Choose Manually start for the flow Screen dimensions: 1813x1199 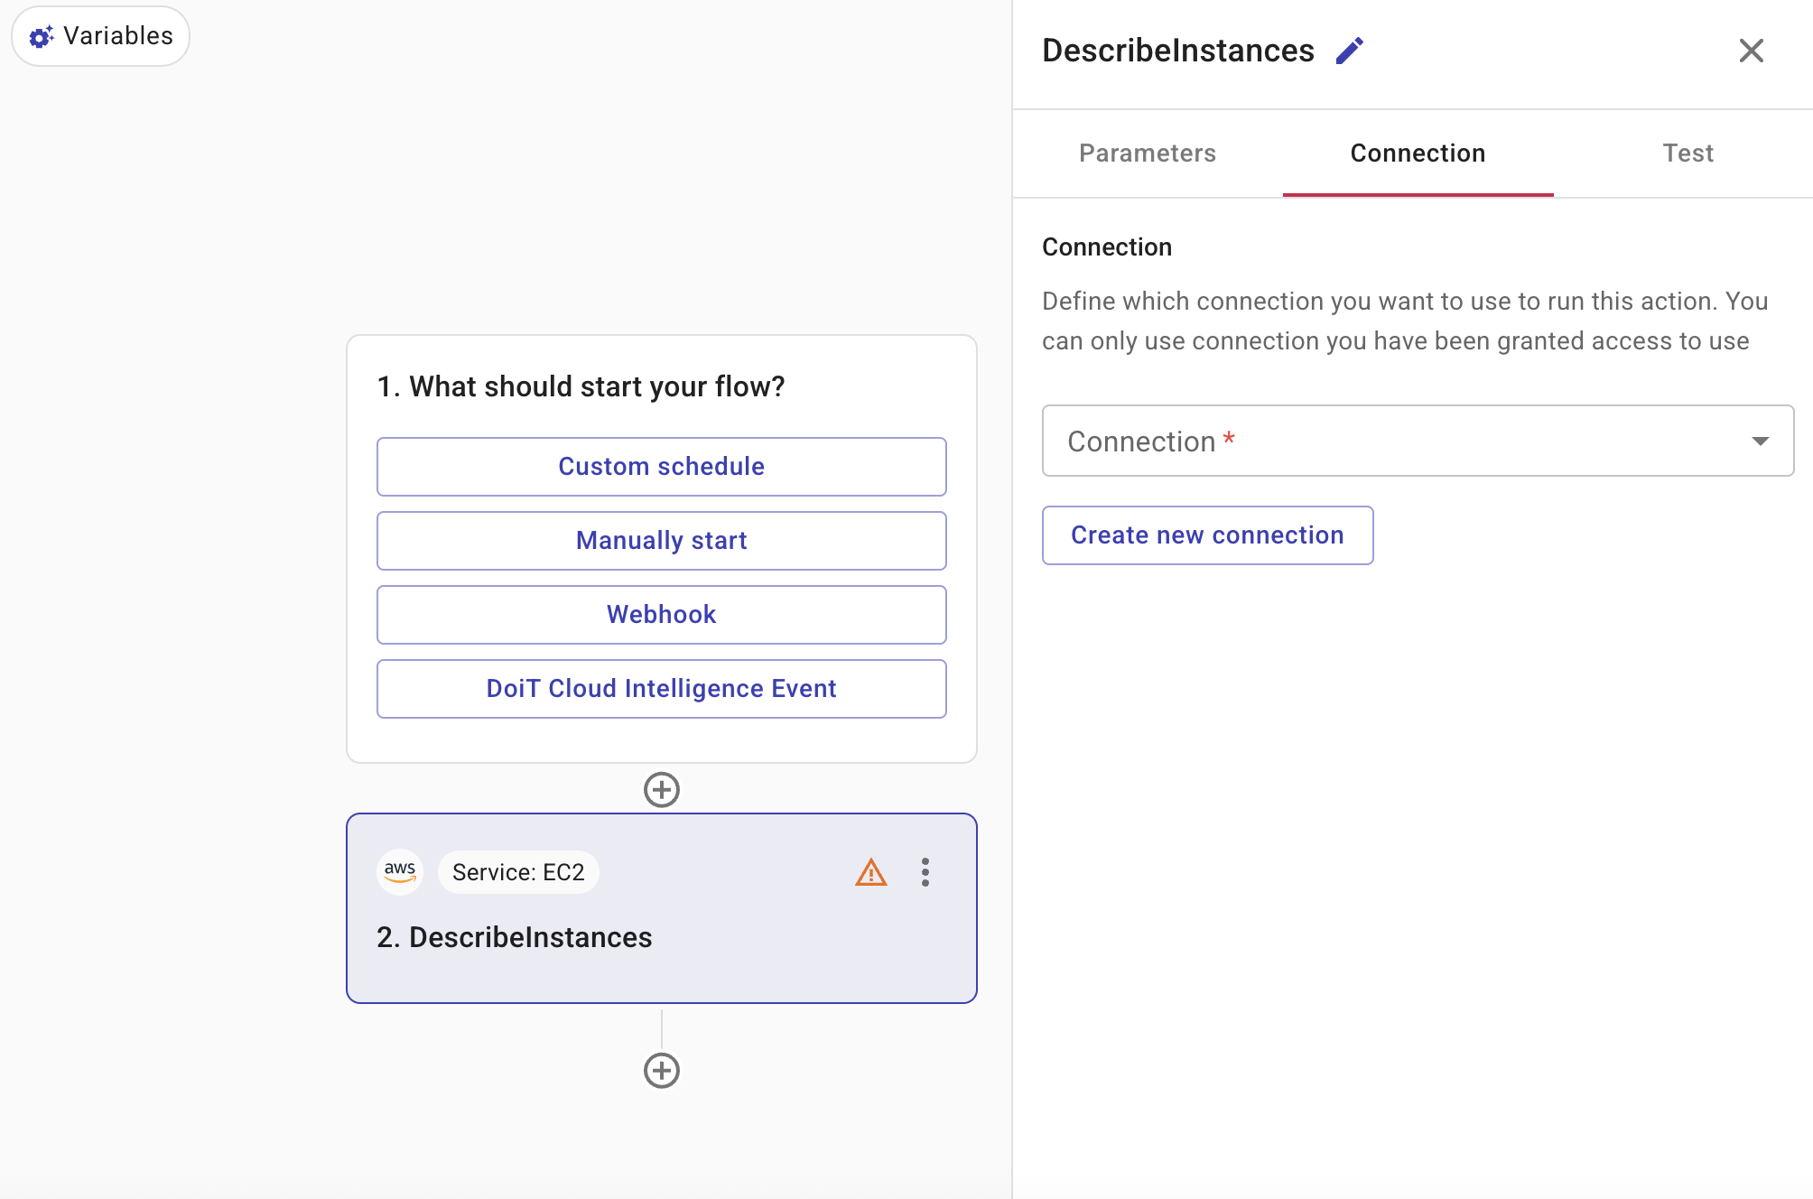pyautogui.click(x=661, y=540)
